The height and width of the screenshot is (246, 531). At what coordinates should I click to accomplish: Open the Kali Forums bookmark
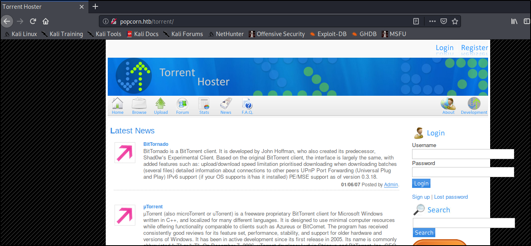tap(183, 34)
